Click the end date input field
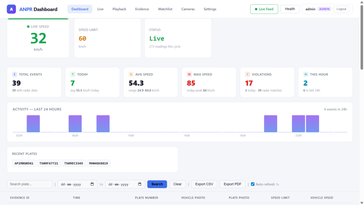Screen dimensions: 364x205 tap(125, 184)
